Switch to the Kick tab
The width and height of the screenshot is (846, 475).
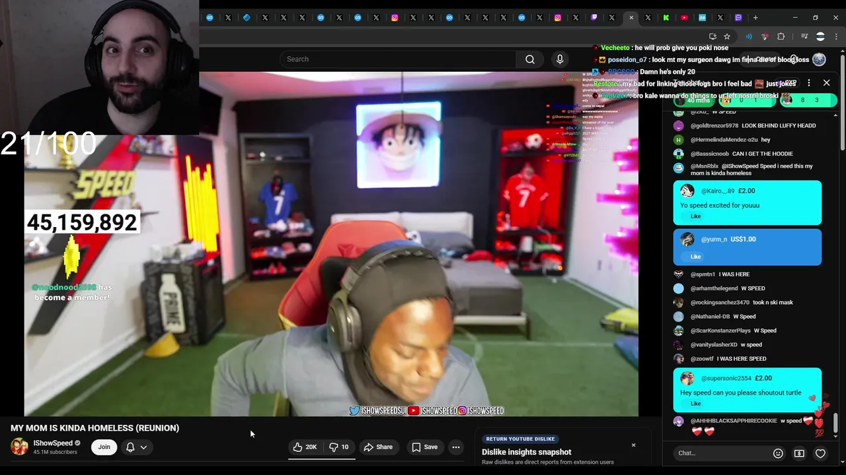tap(666, 18)
